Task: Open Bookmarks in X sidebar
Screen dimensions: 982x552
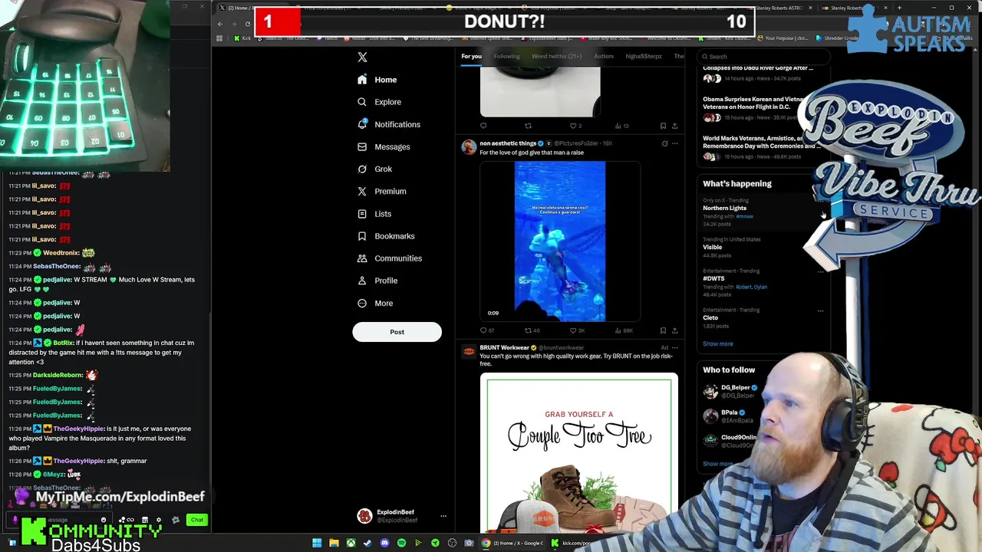Action: [x=386, y=236]
